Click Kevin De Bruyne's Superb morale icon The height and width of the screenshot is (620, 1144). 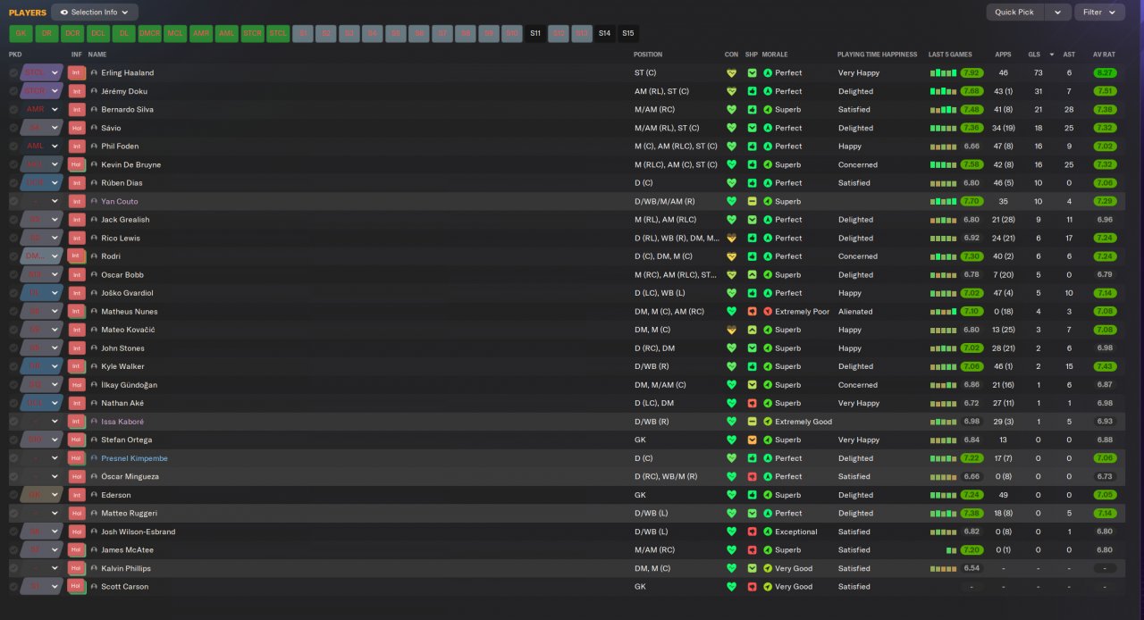click(768, 164)
